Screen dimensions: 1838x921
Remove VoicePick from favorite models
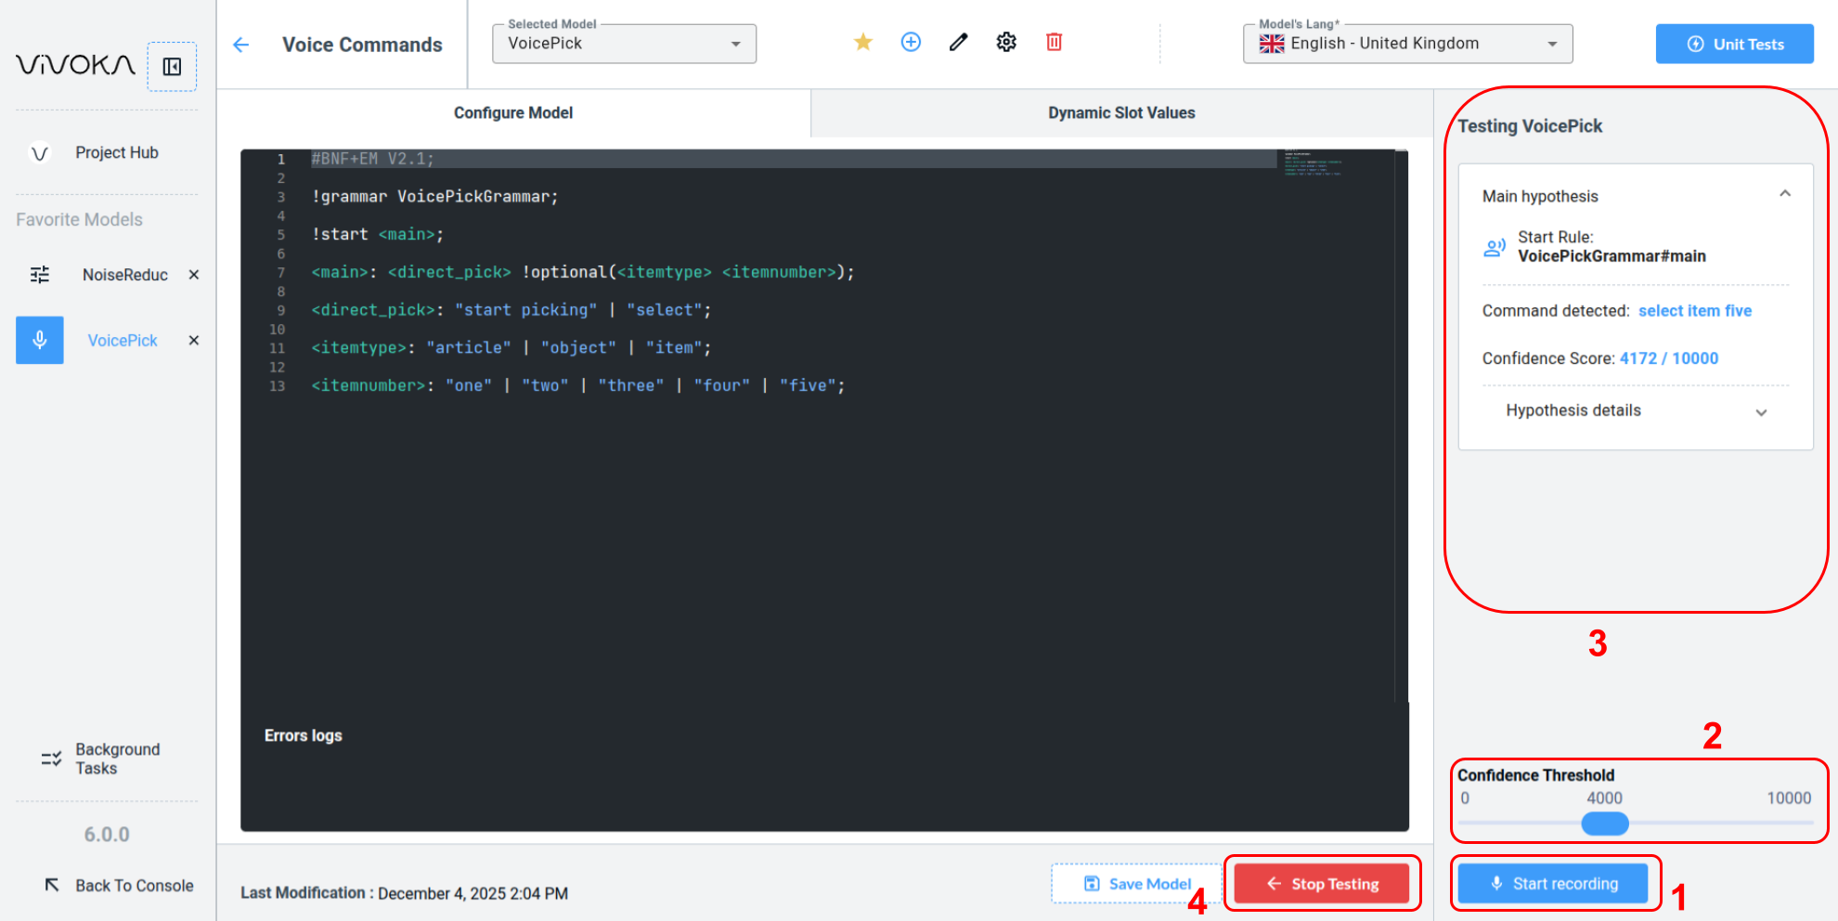point(194,341)
